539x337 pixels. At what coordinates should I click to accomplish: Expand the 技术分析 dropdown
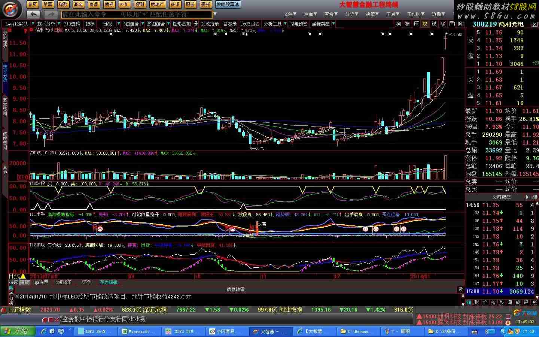(x=59, y=24)
